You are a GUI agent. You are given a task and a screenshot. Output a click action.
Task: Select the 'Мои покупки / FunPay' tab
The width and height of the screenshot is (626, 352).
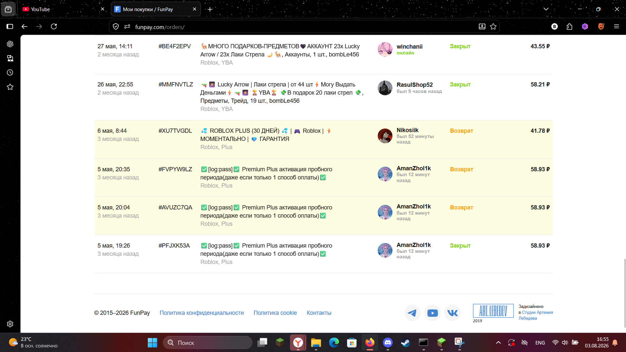156,9
